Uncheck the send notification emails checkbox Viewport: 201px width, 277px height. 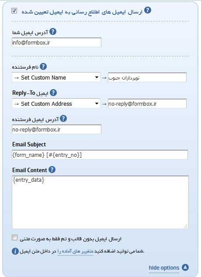tap(14, 11)
